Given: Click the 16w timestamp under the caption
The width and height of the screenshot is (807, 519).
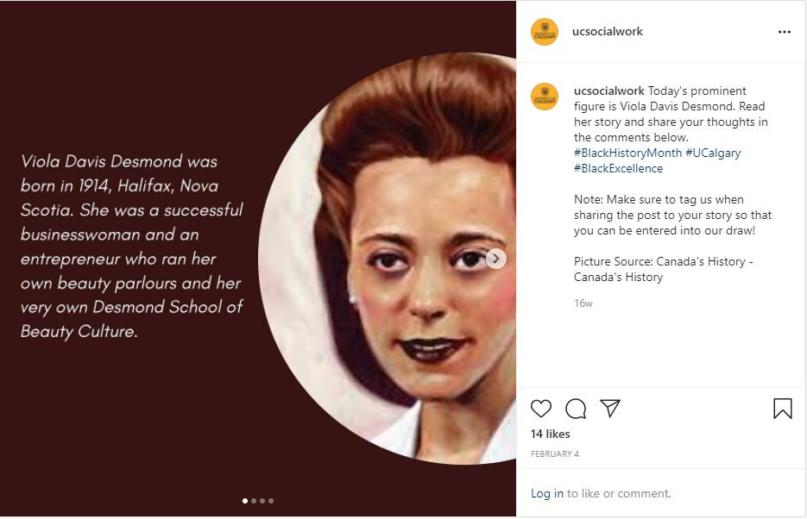Looking at the screenshot, I should click(583, 303).
